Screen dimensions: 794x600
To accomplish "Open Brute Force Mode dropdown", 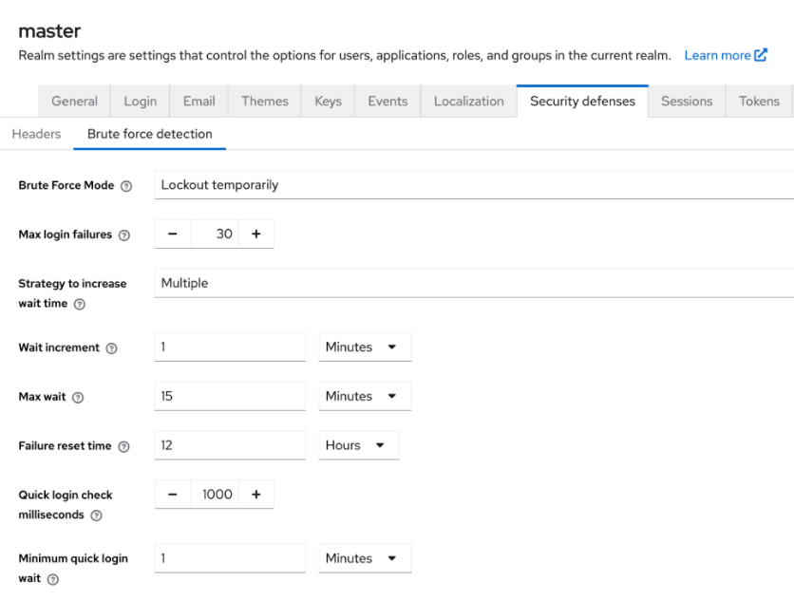I will pos(473,185).
